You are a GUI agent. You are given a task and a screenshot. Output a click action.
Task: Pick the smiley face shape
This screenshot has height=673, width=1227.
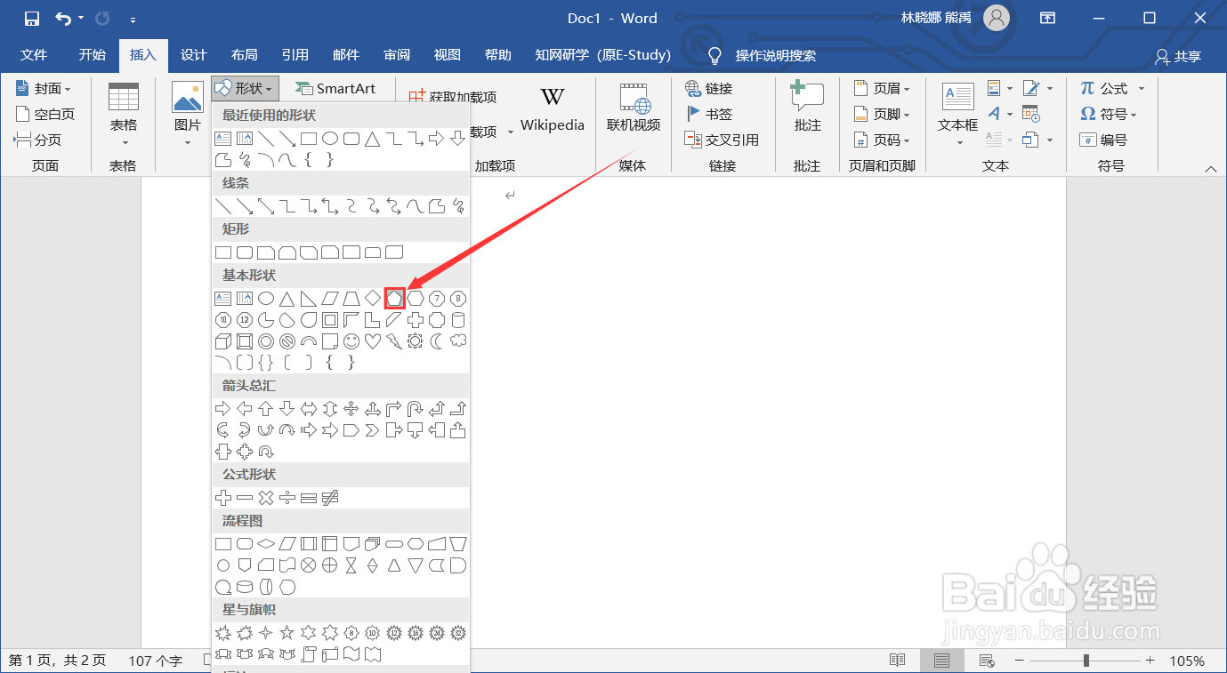pos(351,341)
